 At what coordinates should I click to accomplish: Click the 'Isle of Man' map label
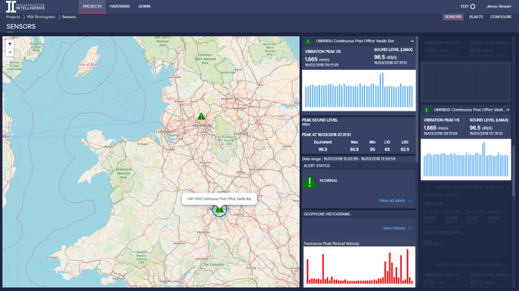[x=89, y=64]
